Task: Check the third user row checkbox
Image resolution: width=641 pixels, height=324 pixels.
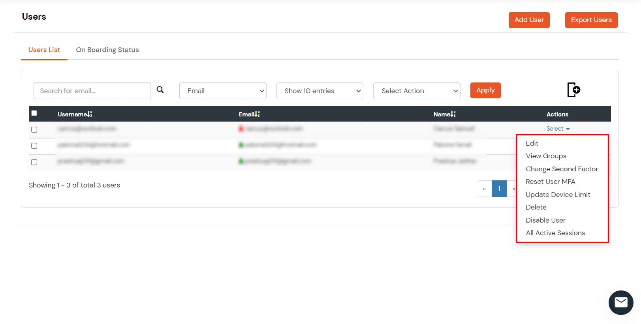Action: click(34, 162)
